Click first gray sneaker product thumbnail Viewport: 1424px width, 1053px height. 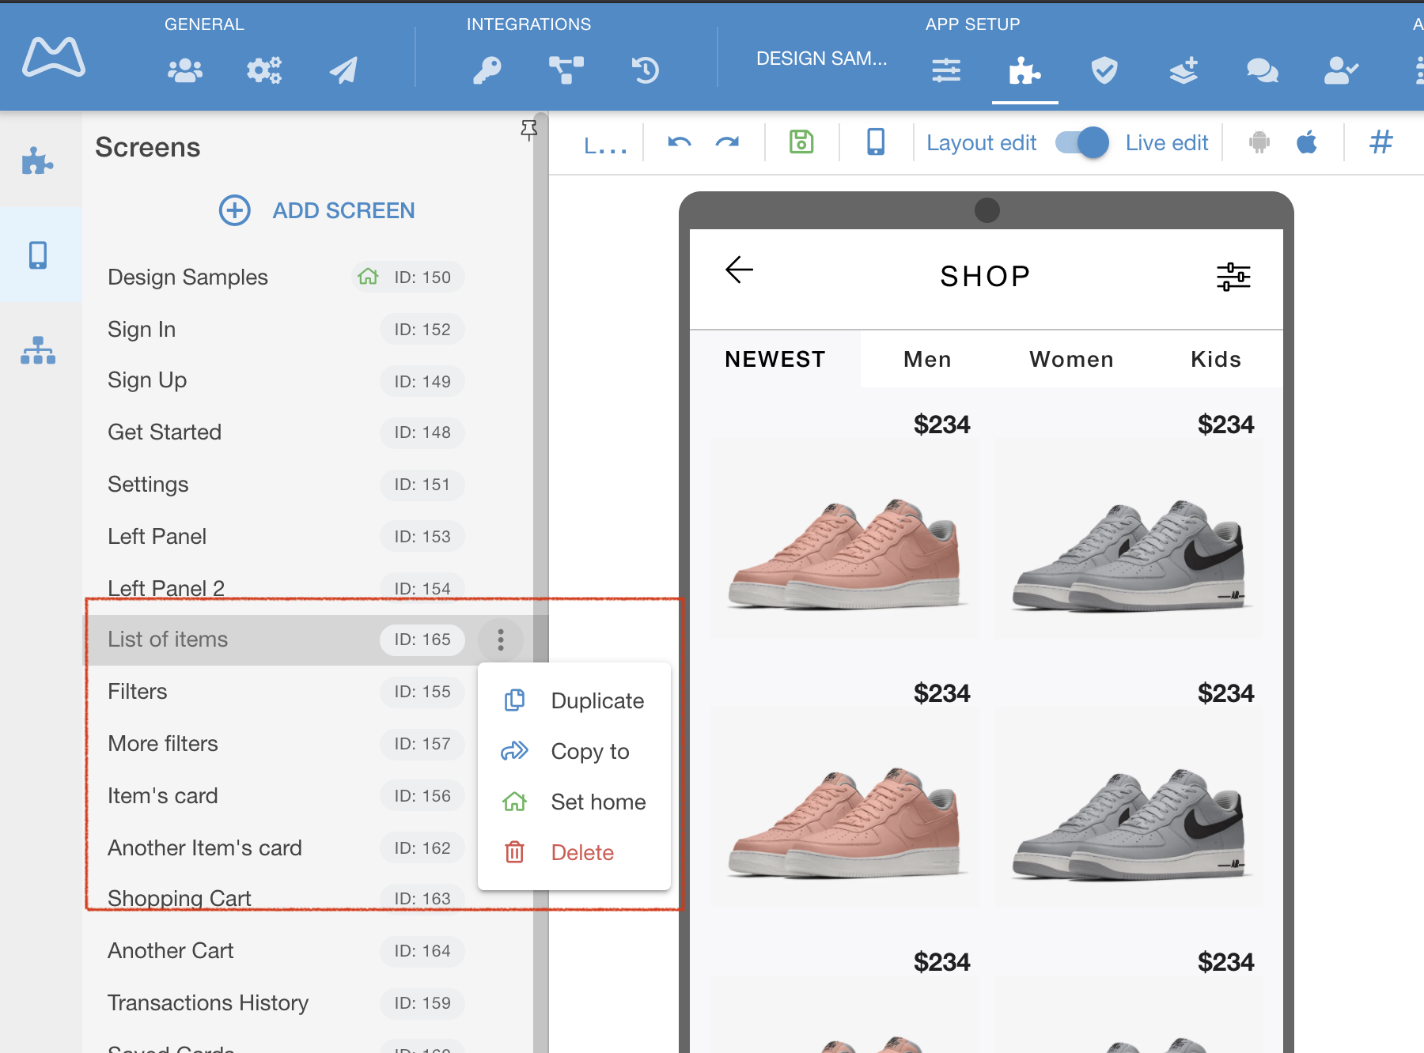[1129, 539]
